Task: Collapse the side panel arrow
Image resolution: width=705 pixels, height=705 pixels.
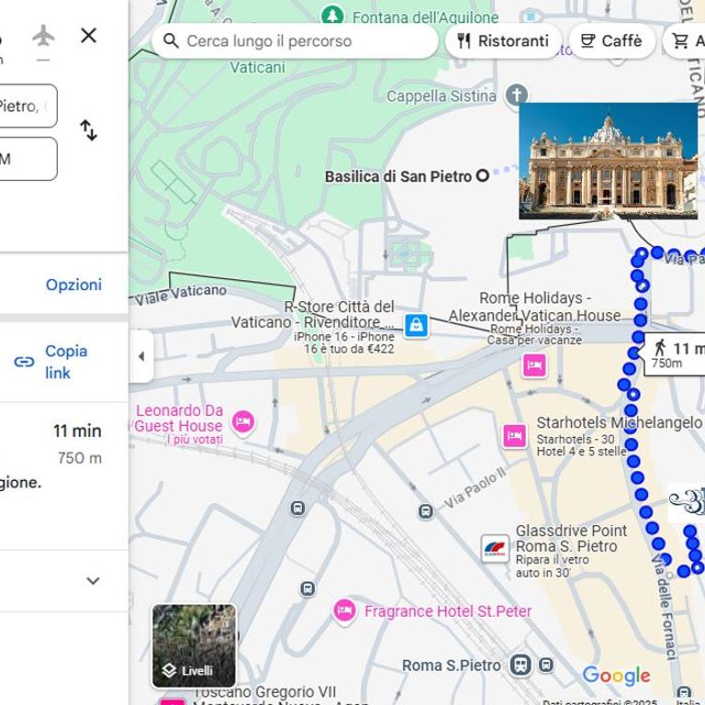Action: [x=141, y=356]
